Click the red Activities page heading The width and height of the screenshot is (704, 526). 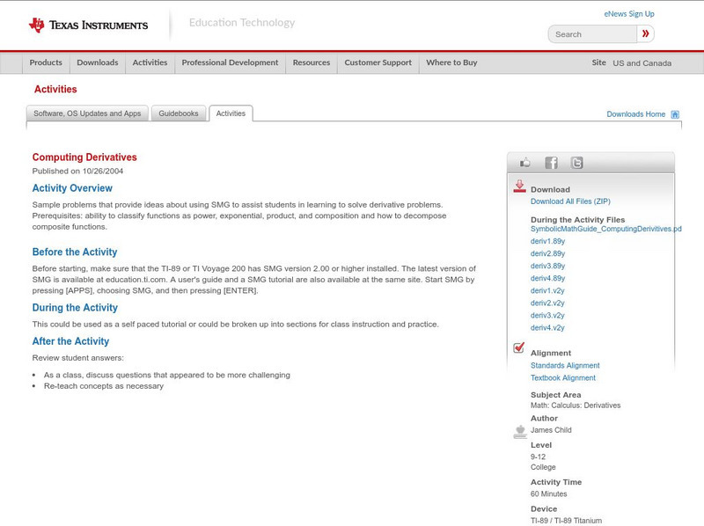click(x=55, y=89)
